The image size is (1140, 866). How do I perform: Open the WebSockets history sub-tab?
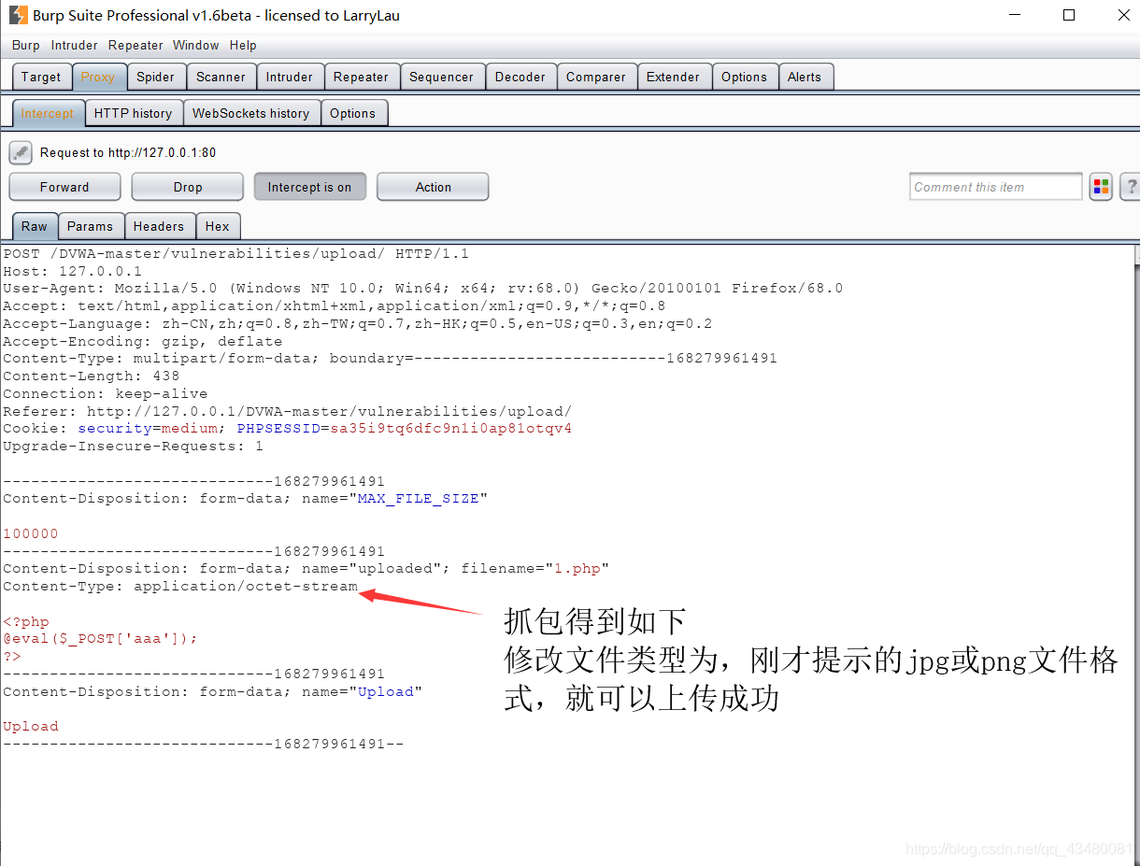pyautogui.click(x=250, y=113)
